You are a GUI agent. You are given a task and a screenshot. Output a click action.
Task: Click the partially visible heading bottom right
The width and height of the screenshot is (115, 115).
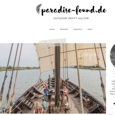pyautogui.click(x=112, y=114)
